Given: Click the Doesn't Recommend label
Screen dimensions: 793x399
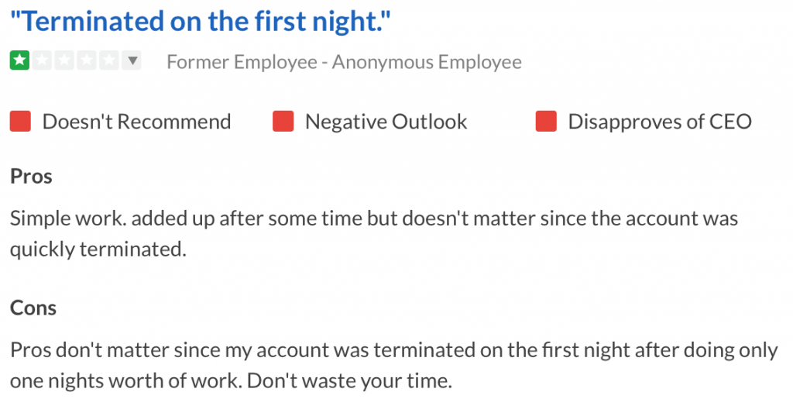Looking at the screenshot, I should (x=136, y=122).
